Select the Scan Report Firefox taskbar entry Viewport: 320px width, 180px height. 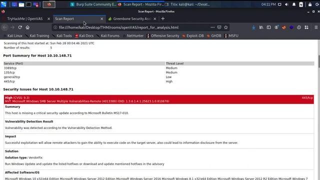click(140, 4)
